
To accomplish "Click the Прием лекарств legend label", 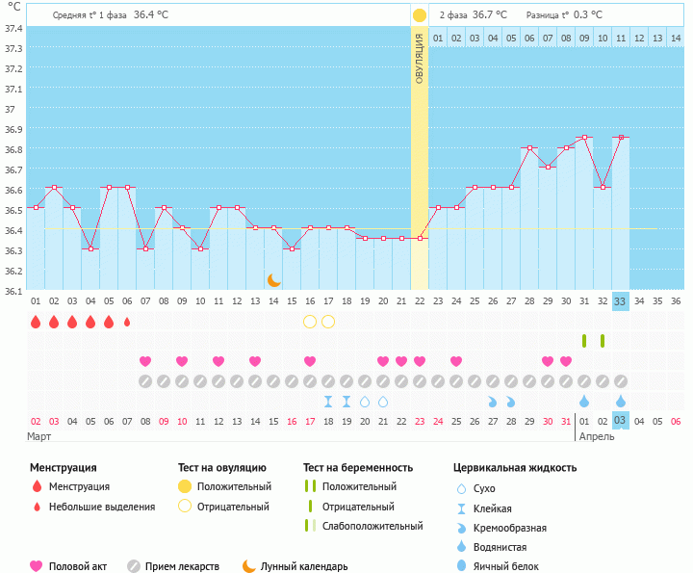I will pos(181,567).
